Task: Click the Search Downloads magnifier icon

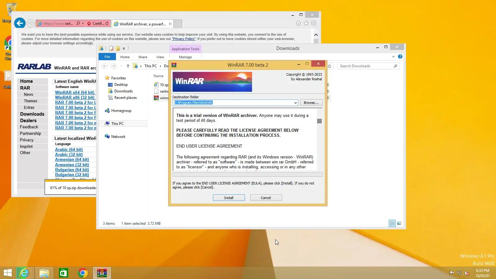Action: coord(395,66)
